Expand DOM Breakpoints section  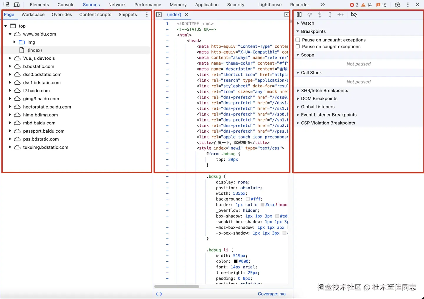click(298, 98)
